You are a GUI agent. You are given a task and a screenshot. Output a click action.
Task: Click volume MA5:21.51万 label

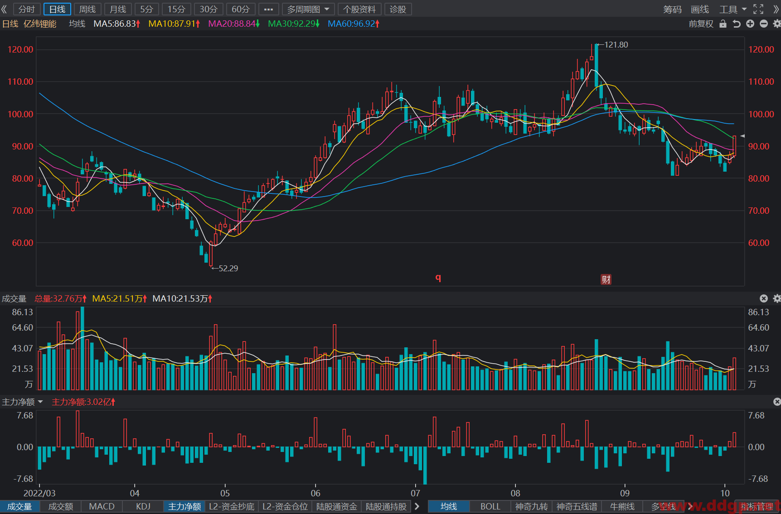119,298
